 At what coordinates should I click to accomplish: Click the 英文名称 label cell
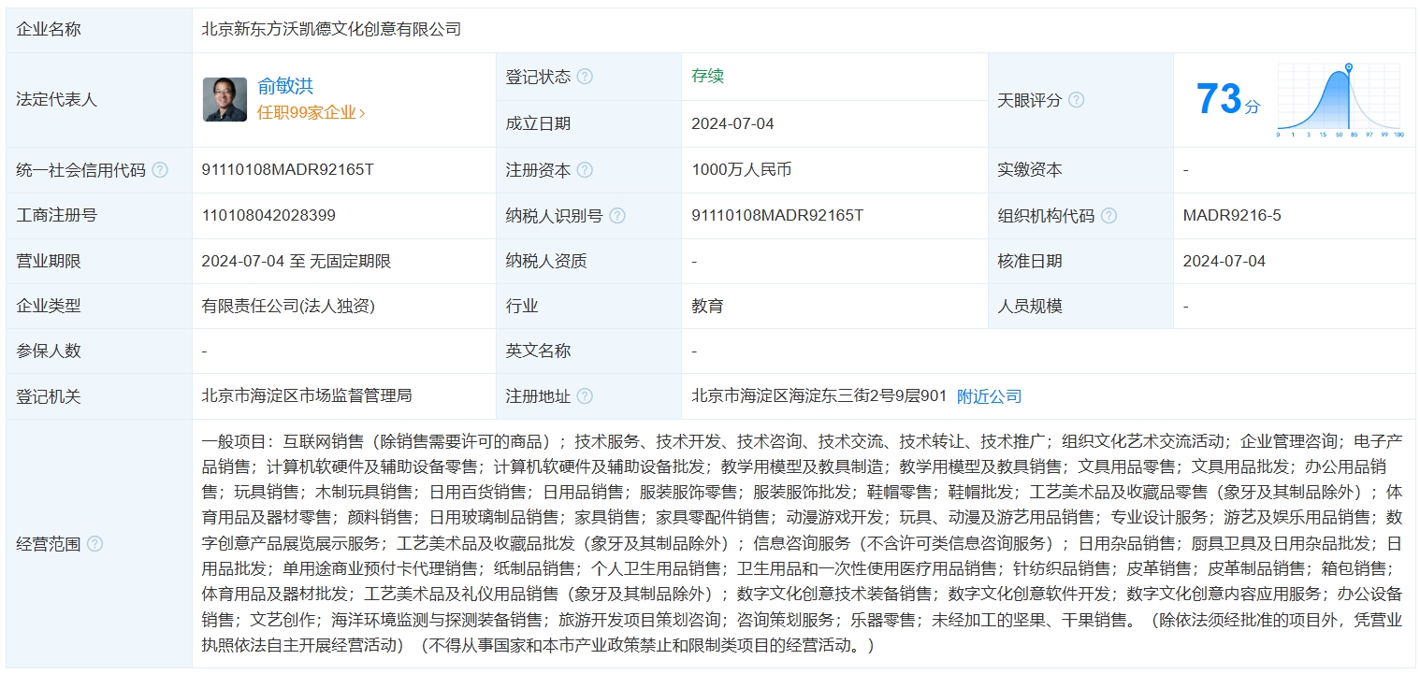point(589,351)
